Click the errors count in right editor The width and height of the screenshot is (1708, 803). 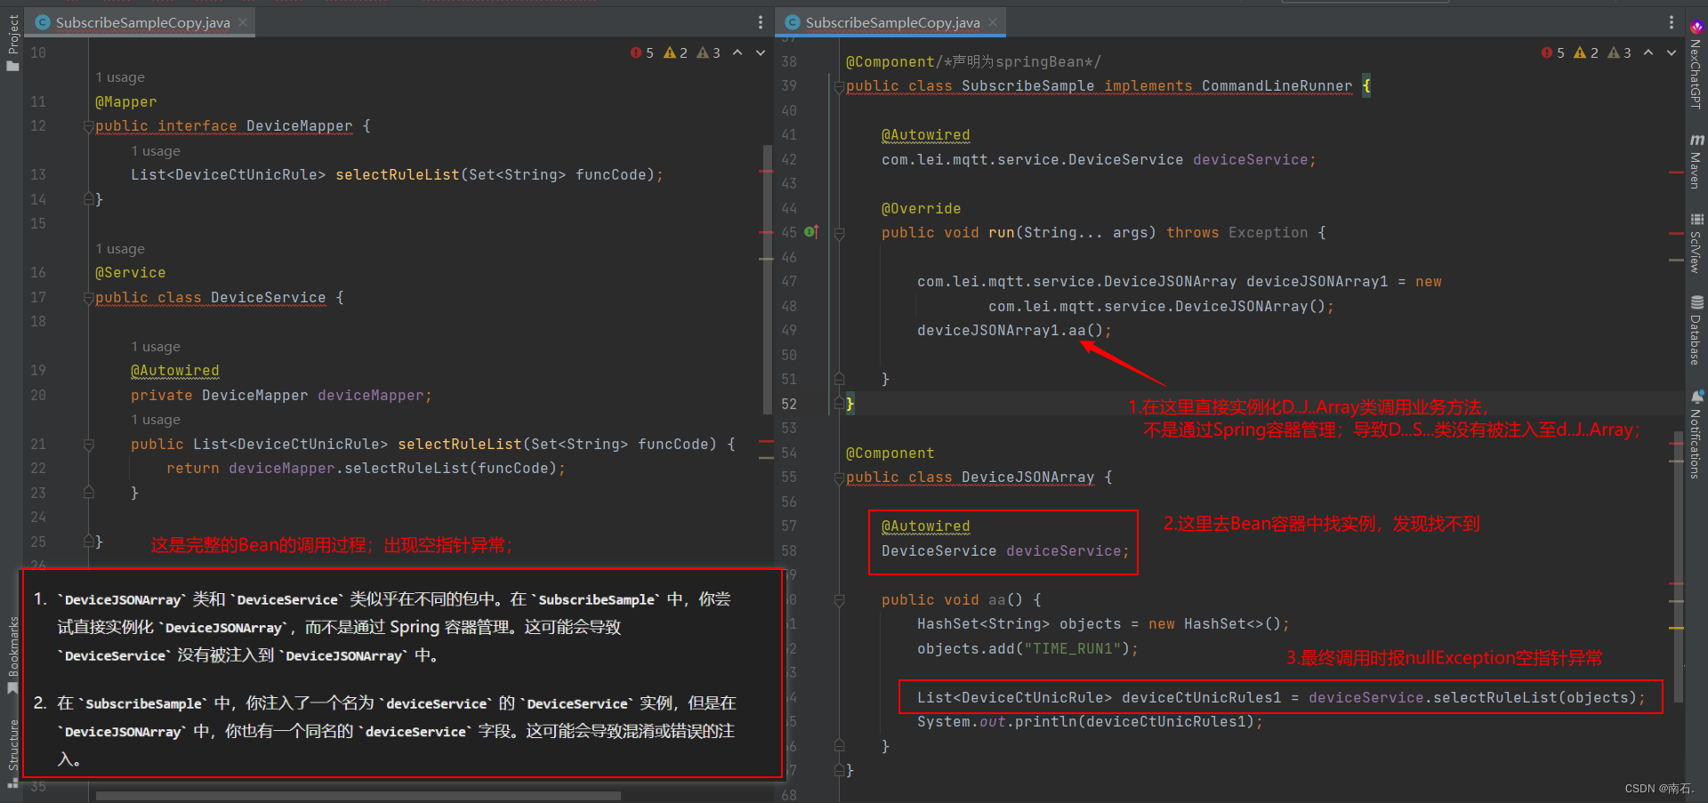[x=1553, y=52]
